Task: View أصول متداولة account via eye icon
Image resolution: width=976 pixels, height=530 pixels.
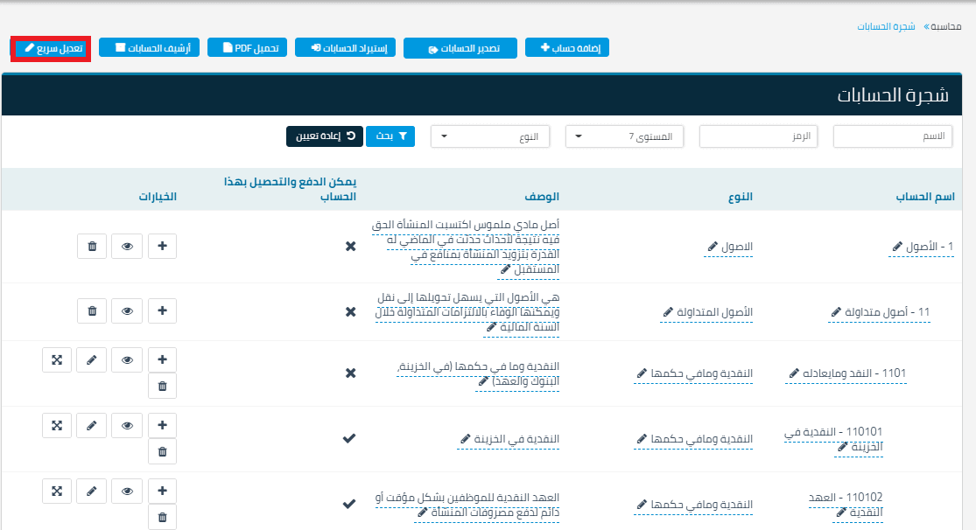Action: (127, 310)
